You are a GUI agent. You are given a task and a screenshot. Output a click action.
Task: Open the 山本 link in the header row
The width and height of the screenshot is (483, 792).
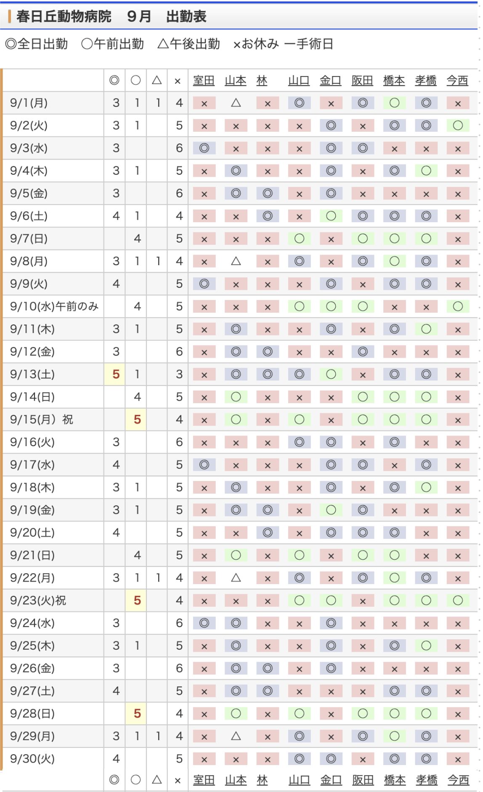[x=235, y=80]
